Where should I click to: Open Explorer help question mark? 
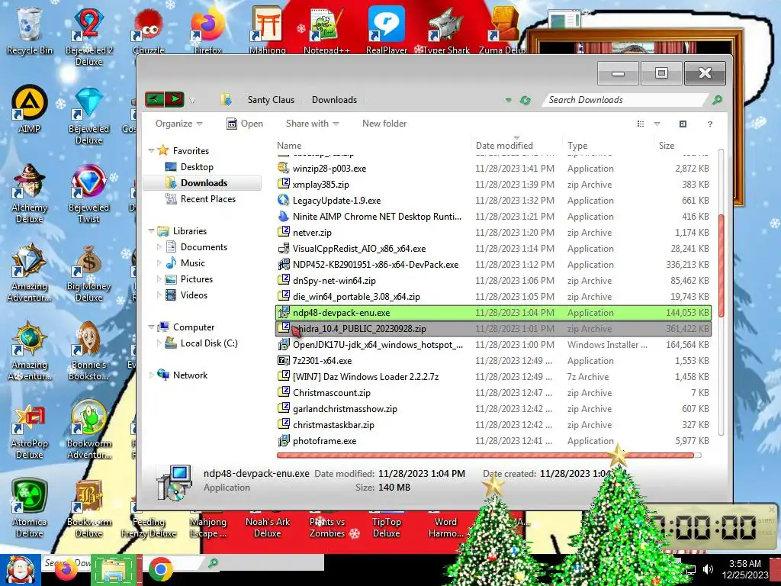pyautogui.click(x=710, y=124)
